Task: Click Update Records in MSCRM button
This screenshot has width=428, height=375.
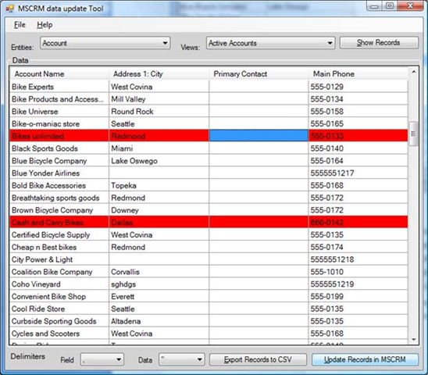Action: click(365, 359)
